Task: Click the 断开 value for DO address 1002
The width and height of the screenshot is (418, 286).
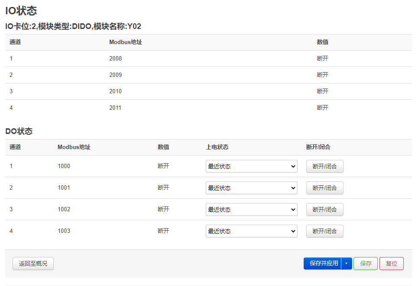Action: point(163,209)
